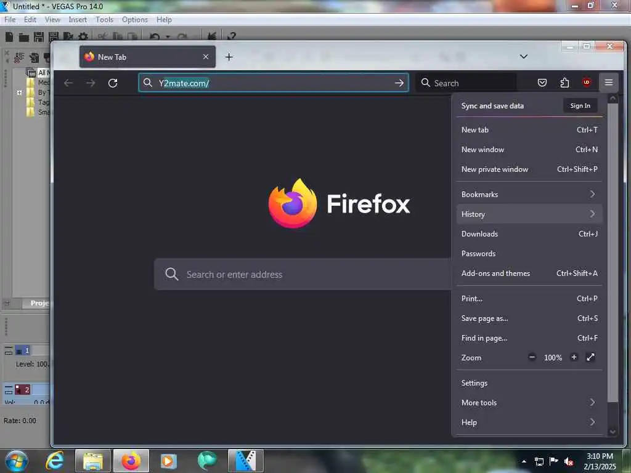Click the Redo arrow in VEGAS toolbar

pos(182,37)
